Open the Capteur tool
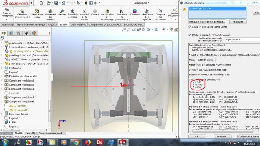This screenshot has height=146, width=260. click(x=95, y=13)
